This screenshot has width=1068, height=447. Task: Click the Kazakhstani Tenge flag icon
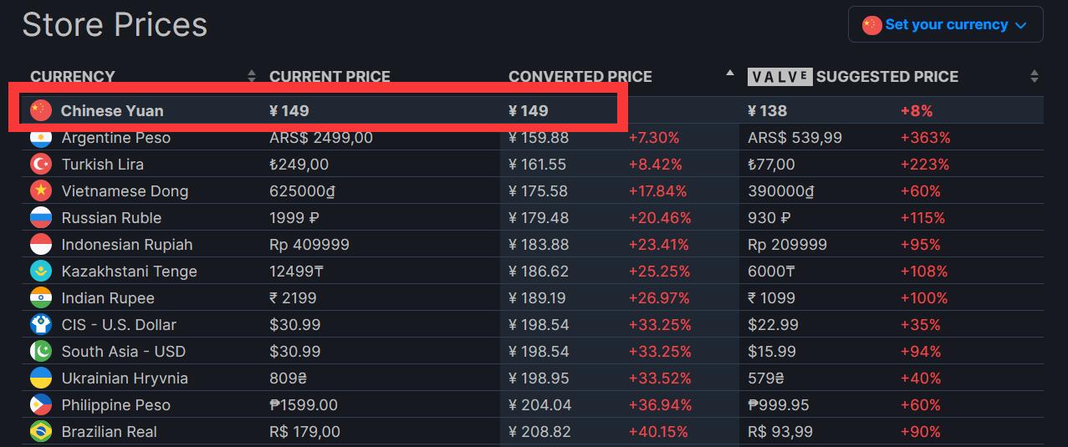tap(41, 272)
